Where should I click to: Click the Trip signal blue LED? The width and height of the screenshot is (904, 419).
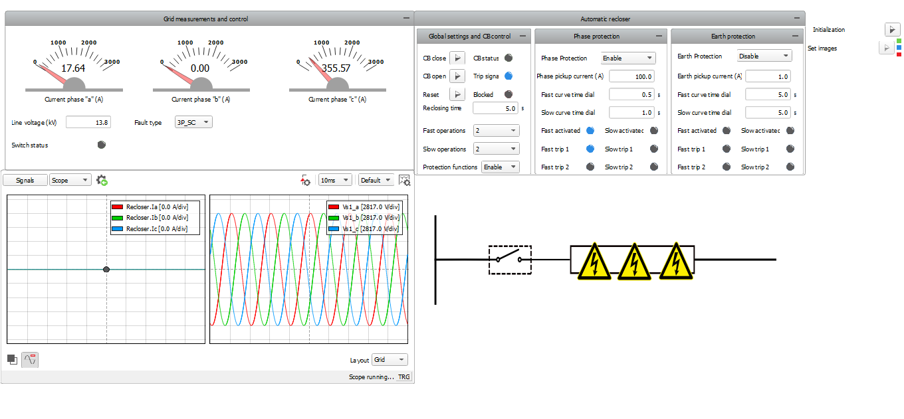508,76
